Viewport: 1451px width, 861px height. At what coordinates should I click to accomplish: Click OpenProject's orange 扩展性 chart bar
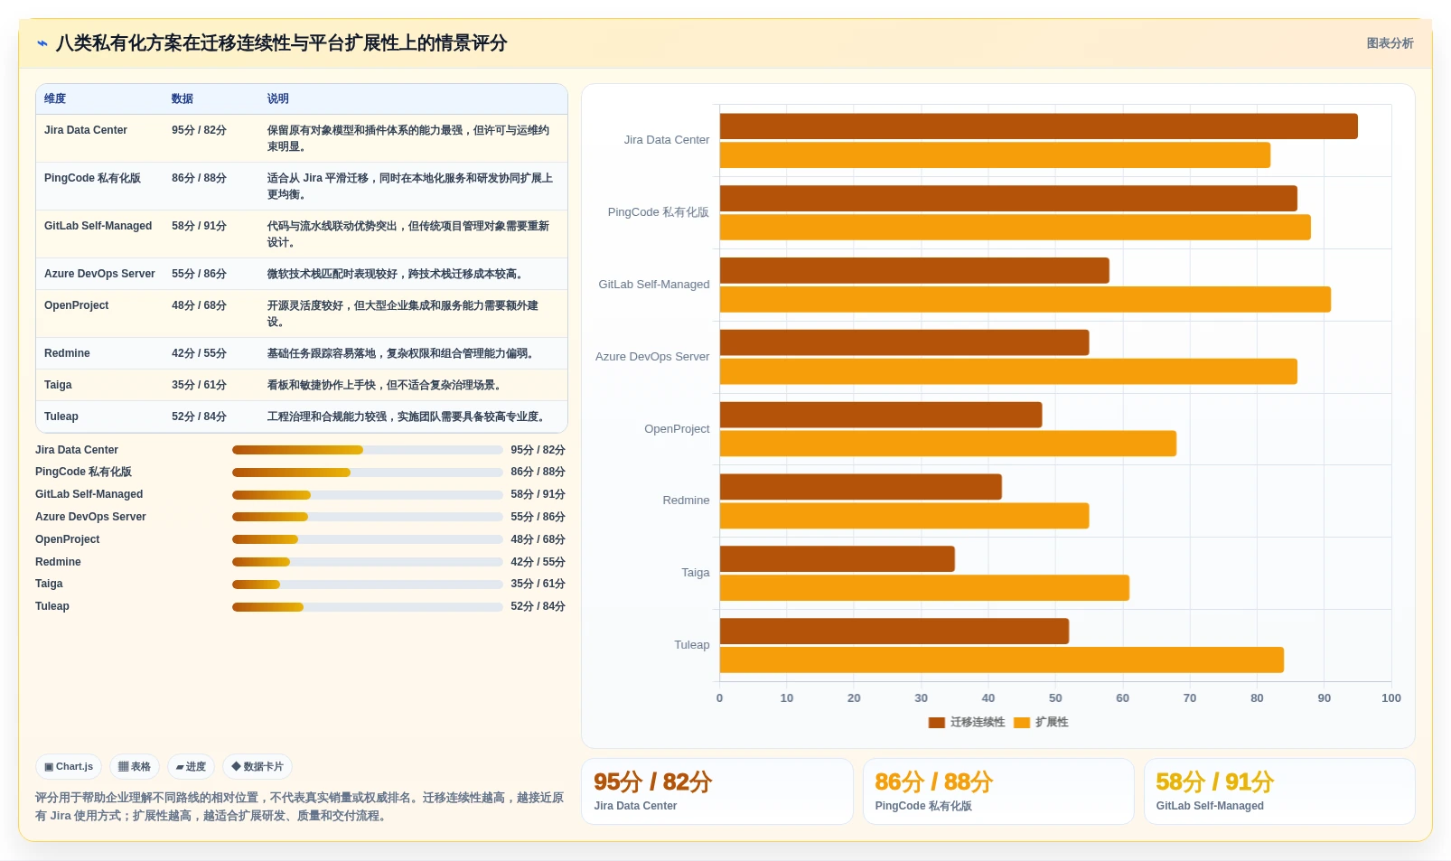[x=948, y=444]
